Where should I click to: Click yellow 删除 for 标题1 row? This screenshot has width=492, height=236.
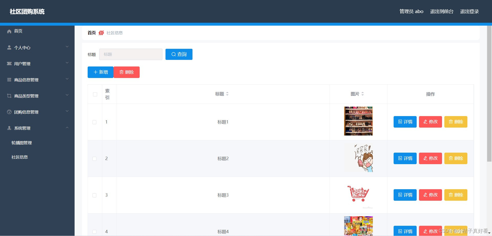[456, 122]
